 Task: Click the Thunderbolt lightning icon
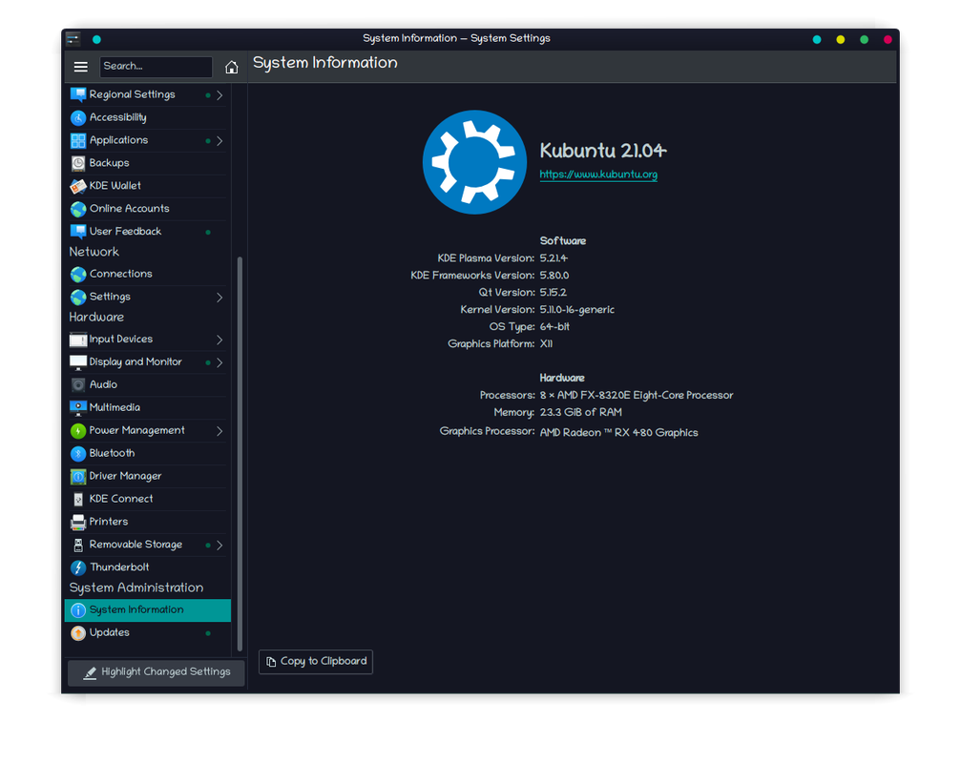78,567
